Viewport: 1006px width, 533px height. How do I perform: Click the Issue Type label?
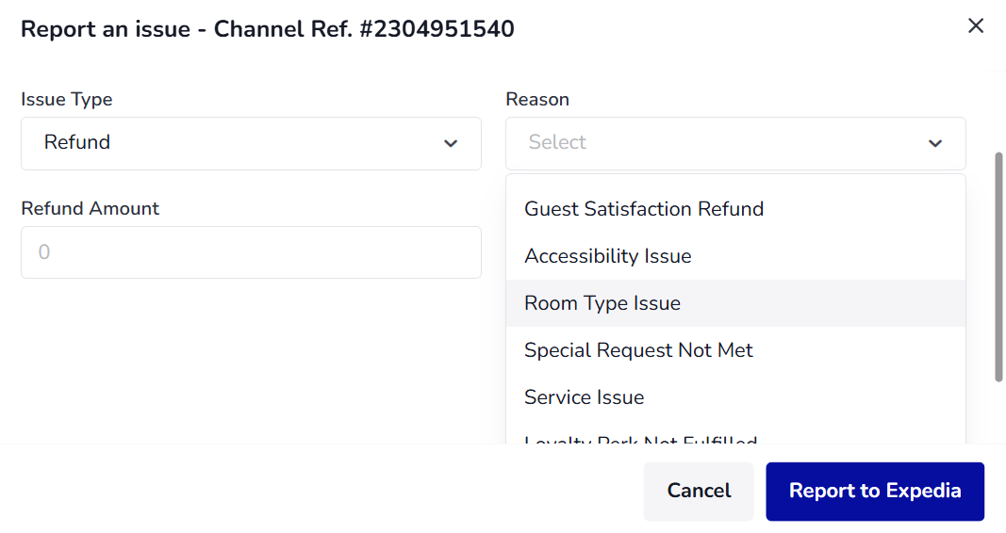coord(67,99)
